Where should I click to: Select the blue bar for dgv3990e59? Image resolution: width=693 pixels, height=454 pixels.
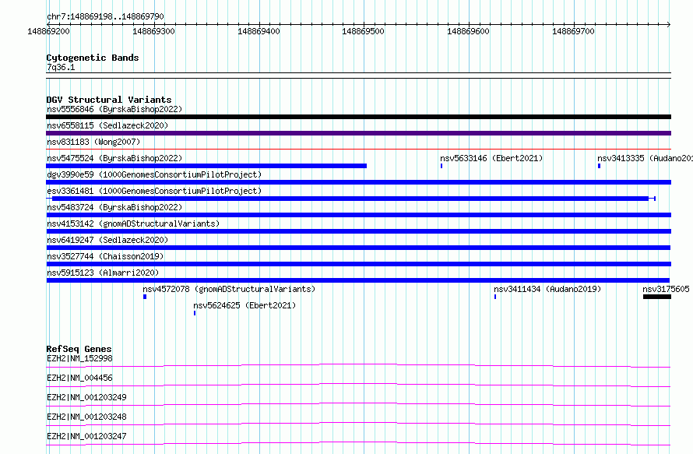point(358,182)
